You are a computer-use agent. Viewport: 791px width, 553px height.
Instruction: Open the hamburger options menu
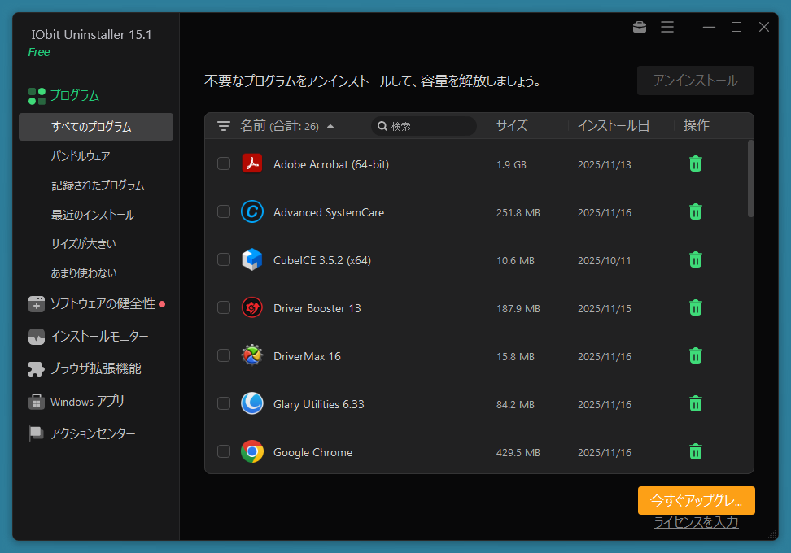point(667,27)
